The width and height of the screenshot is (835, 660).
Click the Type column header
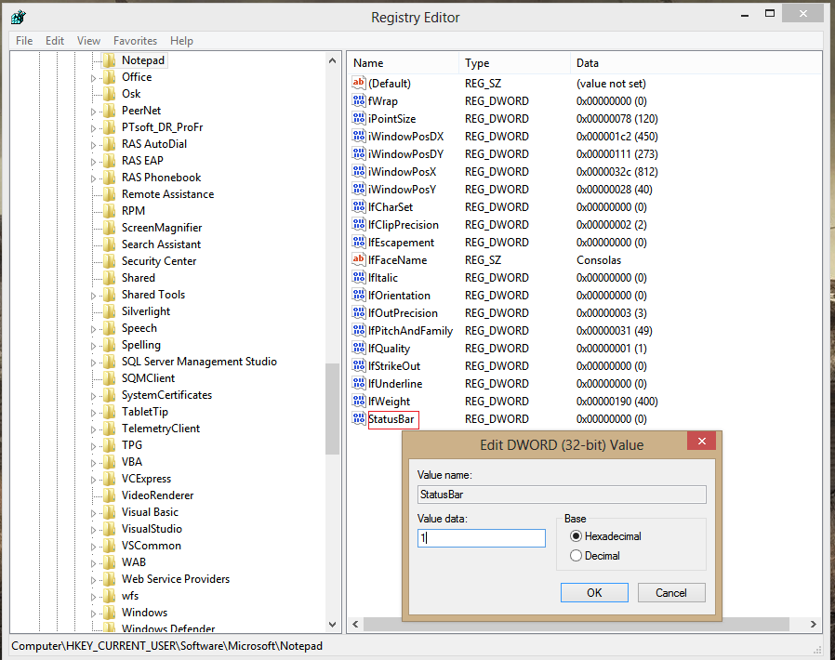(x=514, y=63)
